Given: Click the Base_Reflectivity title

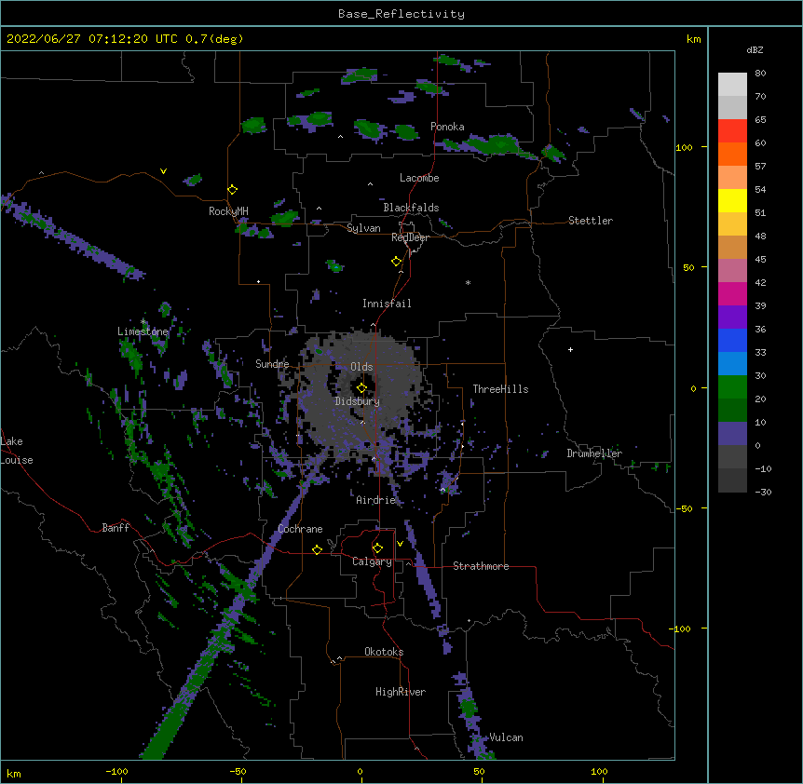Looking at the screenshot, I should tap(401, 14).
